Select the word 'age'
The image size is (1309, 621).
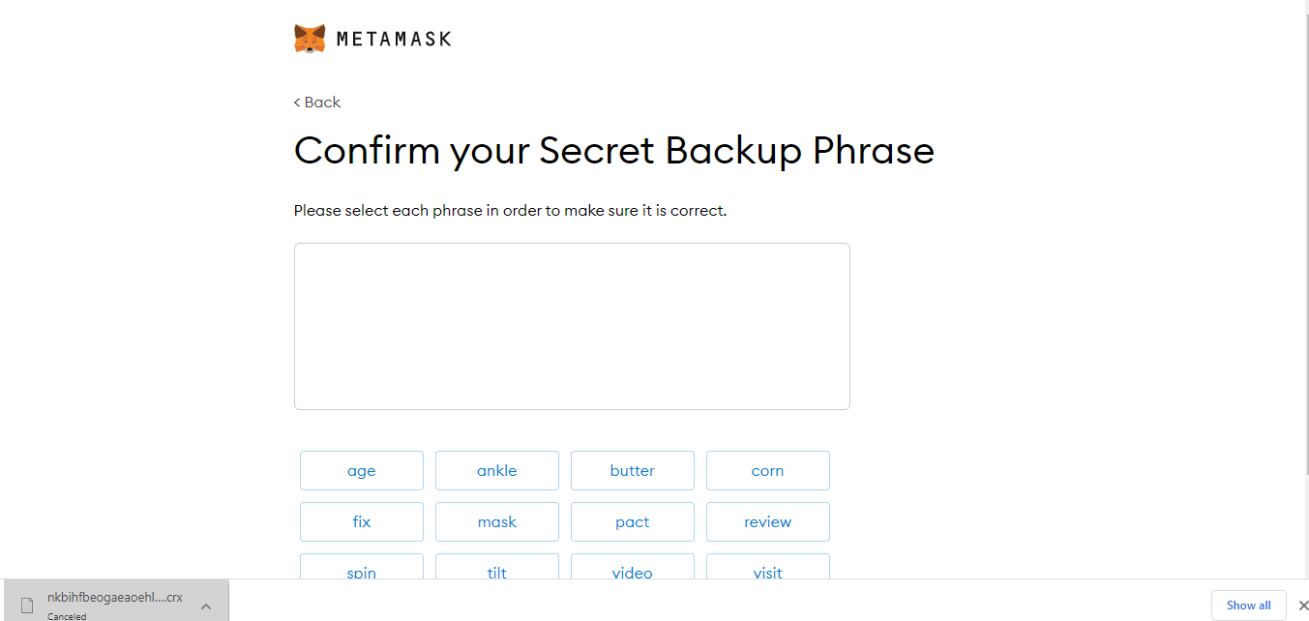point(361,471)
